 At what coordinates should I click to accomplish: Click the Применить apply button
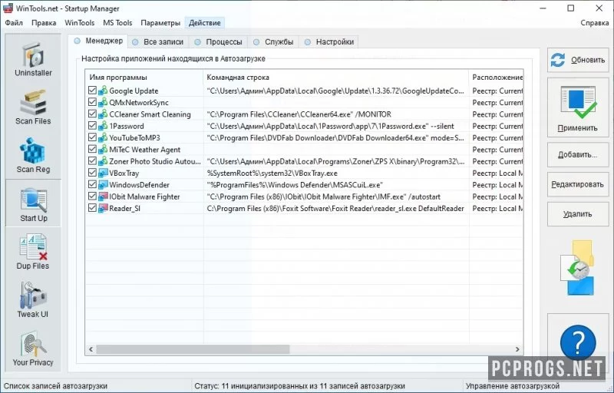click(x=578, y=107)
